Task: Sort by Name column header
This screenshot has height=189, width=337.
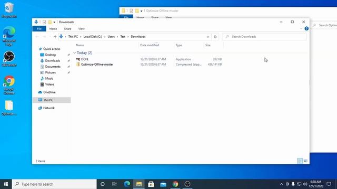Action: point(80,45)
